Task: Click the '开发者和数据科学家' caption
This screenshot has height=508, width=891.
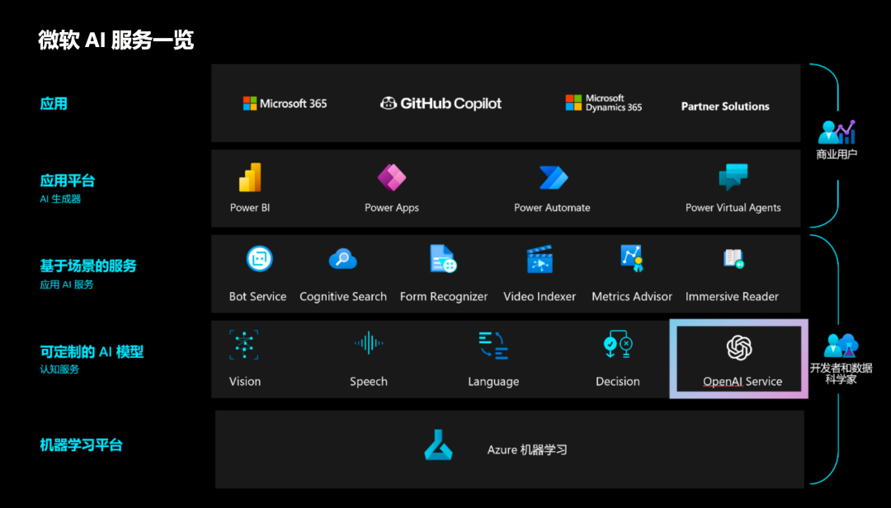Action: coord(841,374)
